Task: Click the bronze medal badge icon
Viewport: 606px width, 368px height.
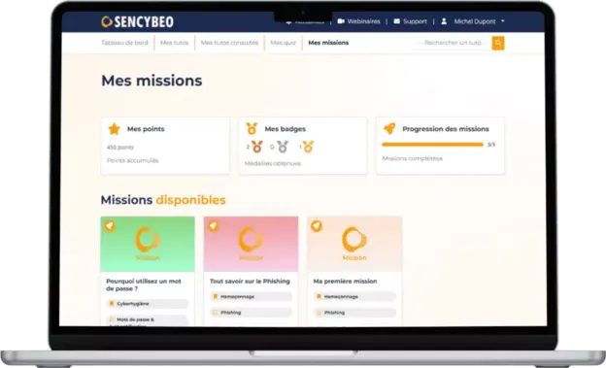Action: (x=257, y=147)
